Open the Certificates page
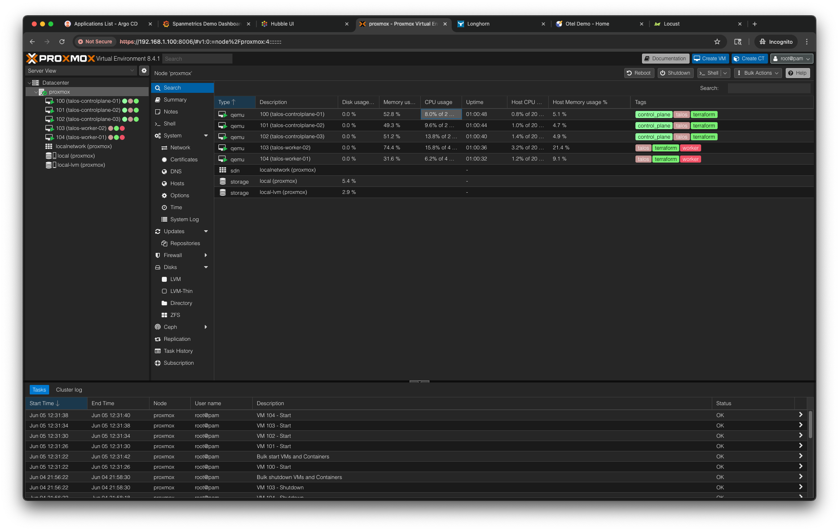839x531 pixels. click(x=182, y=160)
